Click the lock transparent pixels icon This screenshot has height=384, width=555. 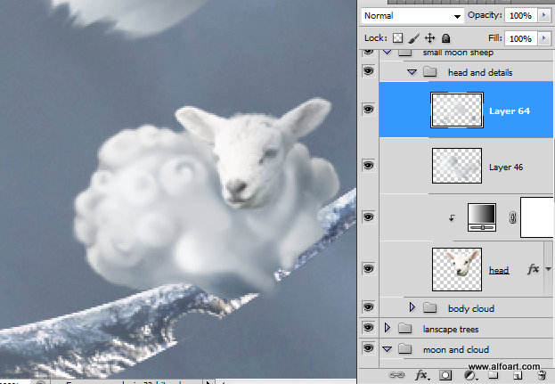(398, 38)
